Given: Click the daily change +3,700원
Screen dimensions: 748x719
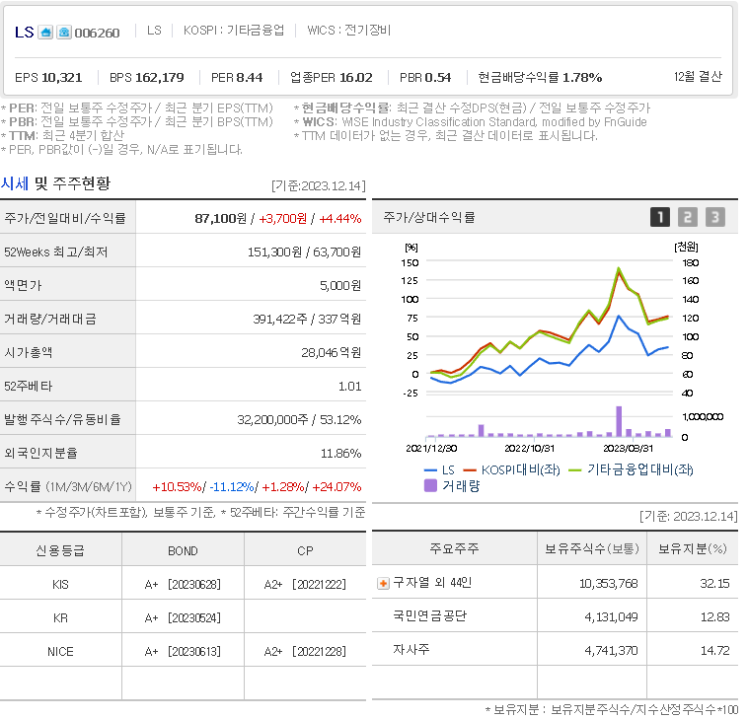Looking at the screenshot, I should (283, 218).
